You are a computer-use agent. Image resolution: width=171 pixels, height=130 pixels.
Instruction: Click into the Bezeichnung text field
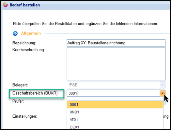116,43
